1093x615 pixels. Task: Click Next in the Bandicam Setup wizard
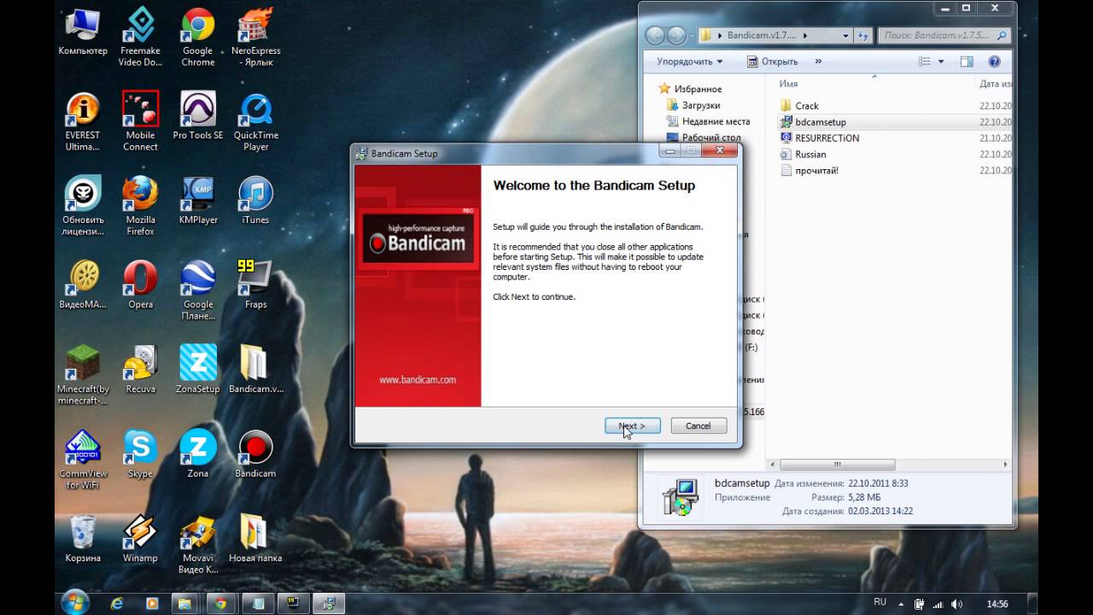tap(632, 425)
